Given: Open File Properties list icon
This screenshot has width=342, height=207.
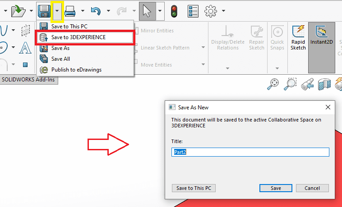Looking at the screenshot, I should (x=193, y=11).
